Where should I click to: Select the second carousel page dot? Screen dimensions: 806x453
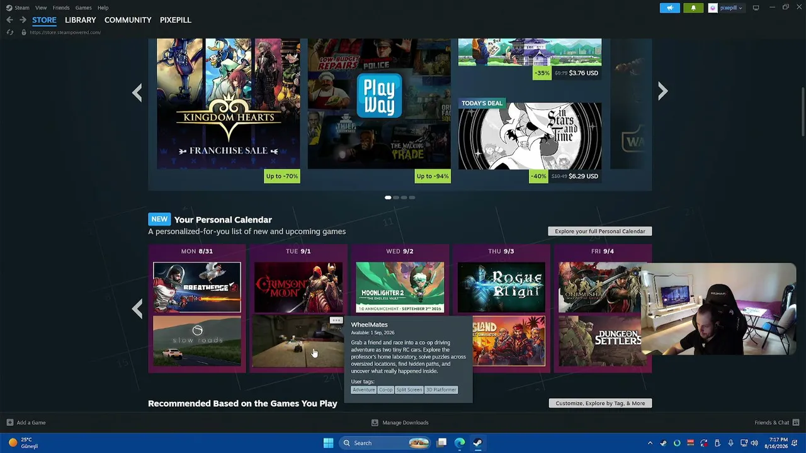396,198
